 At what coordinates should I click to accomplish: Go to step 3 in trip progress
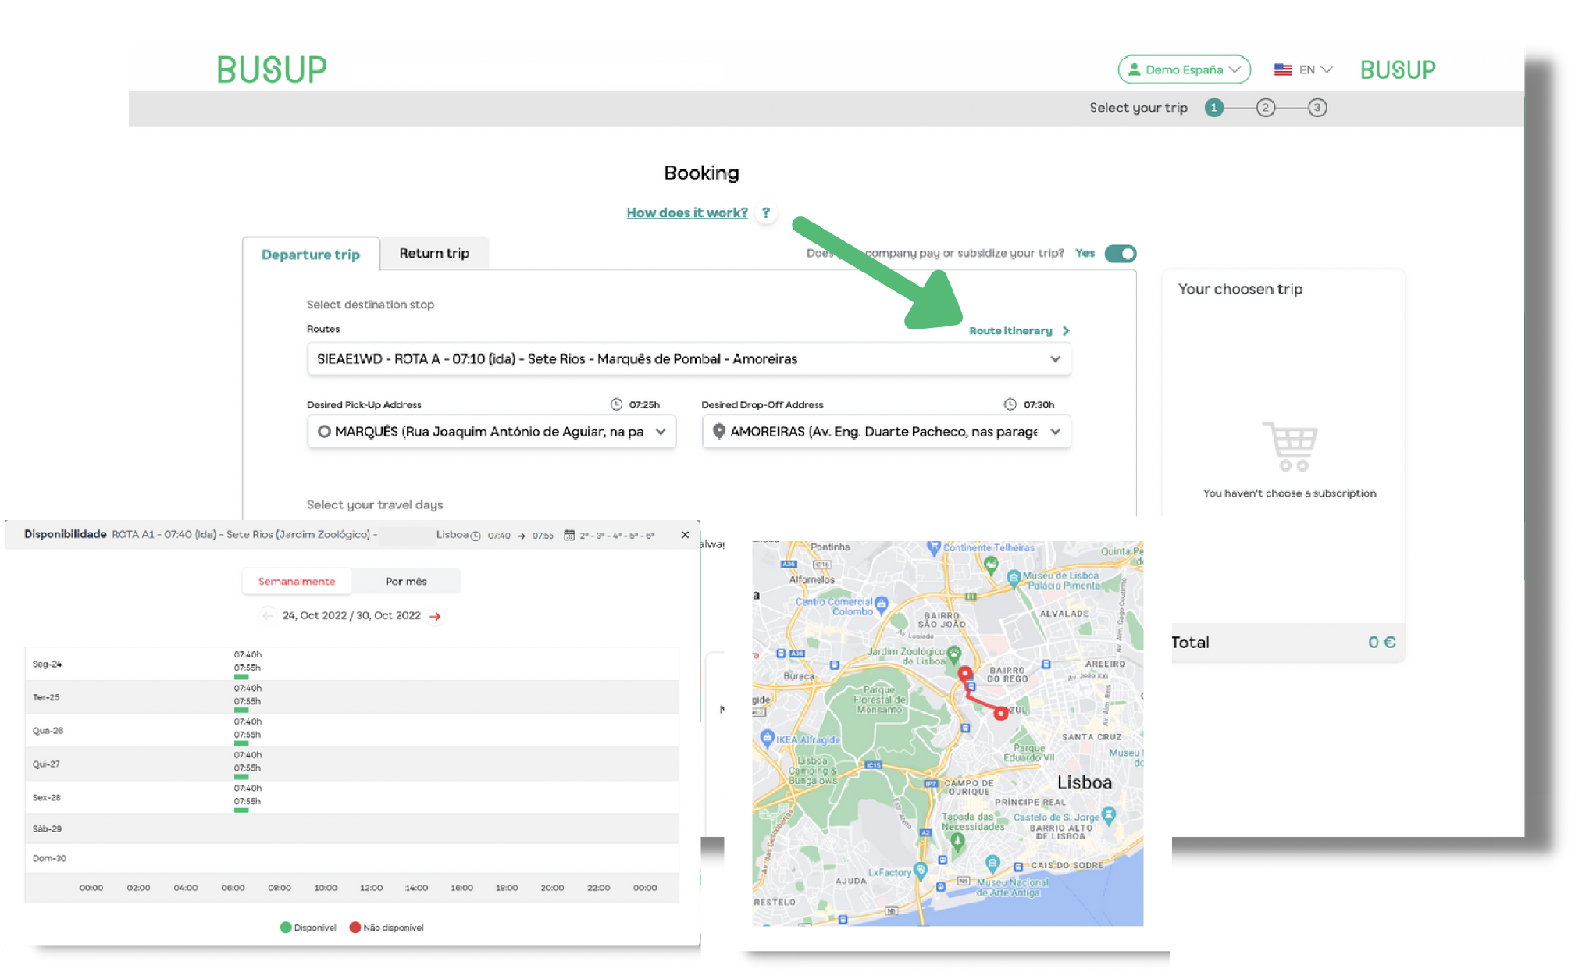point(1317,108)
